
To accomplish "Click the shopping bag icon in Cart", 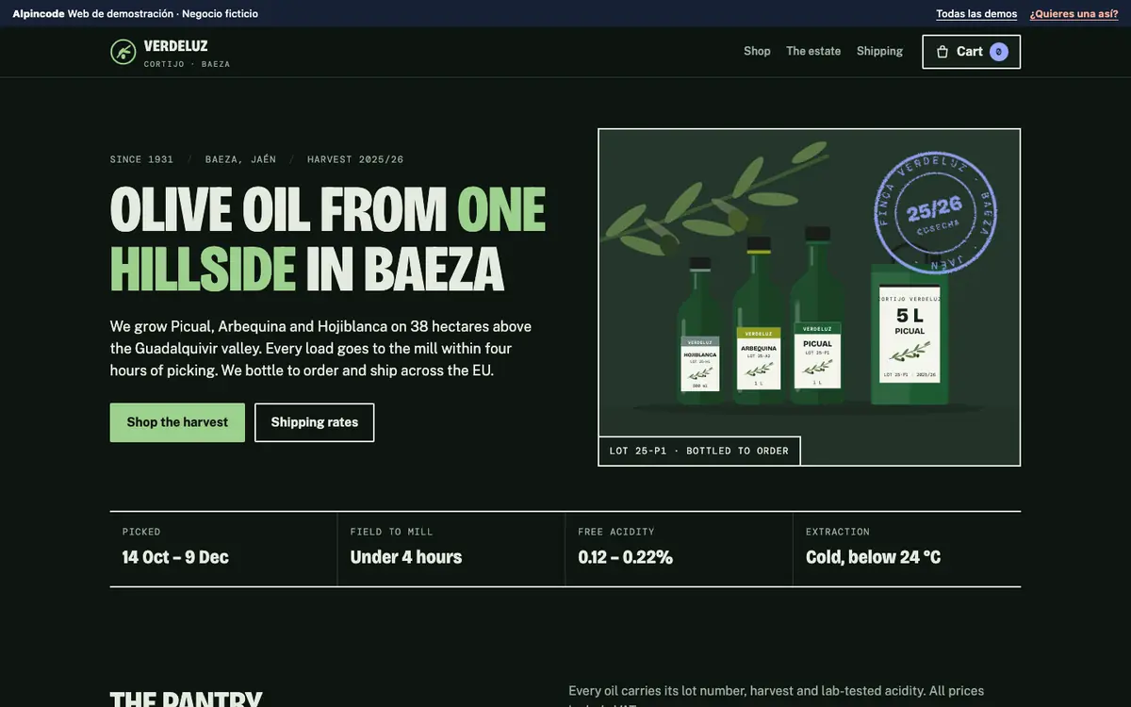I will (x=942, y=52).
